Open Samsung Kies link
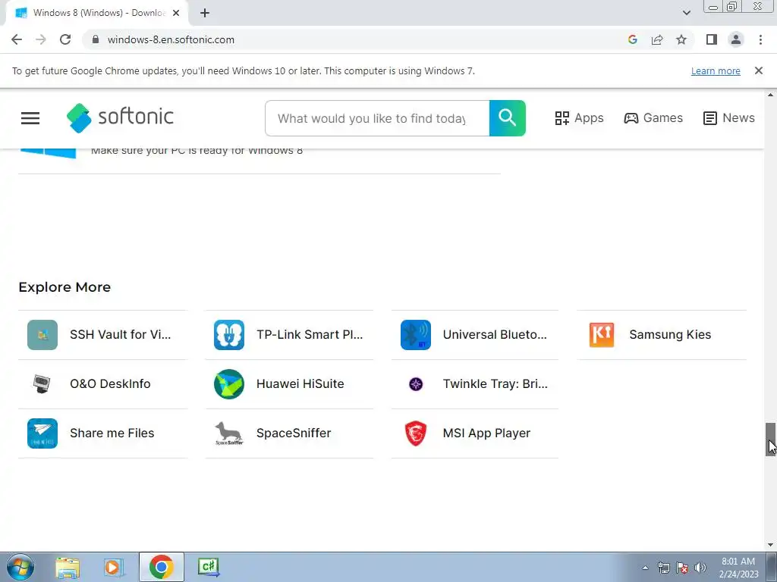The width and height of the screenshot is (777, 582). tap(670, 335)
